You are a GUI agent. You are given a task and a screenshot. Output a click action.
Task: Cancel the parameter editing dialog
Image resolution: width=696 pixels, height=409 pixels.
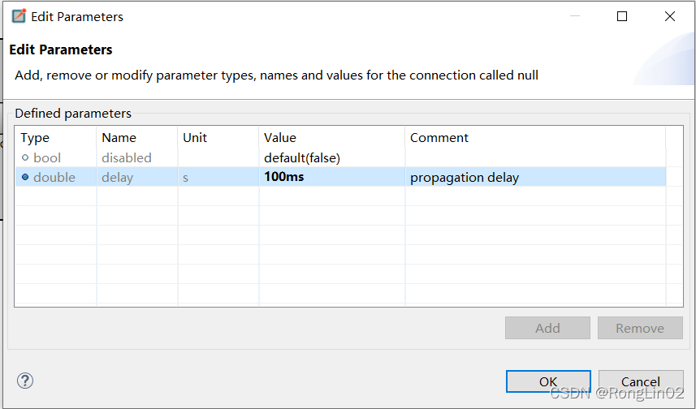click(x=640, y=381)
